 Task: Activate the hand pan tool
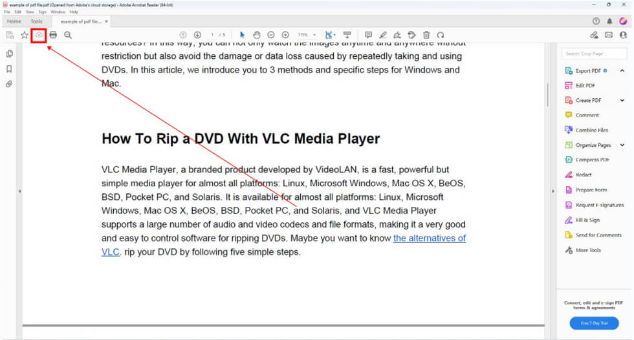pyautogui.click(x=257, y=35)
